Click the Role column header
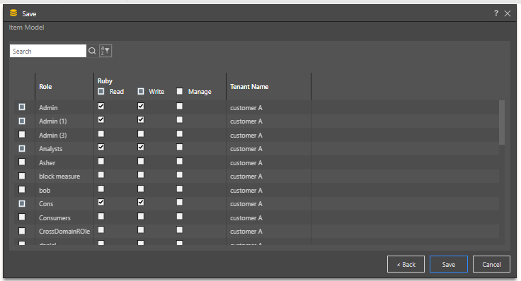 (x=45, y=86)
